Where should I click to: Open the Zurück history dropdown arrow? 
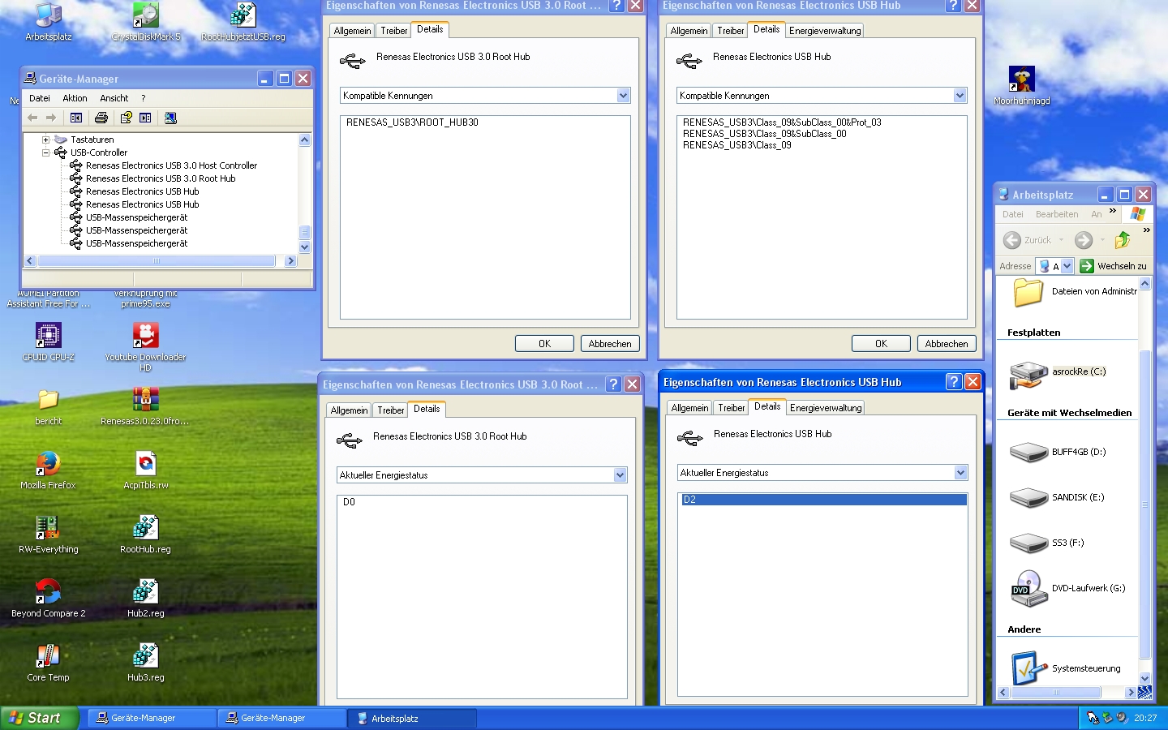(x=1061, y=240)
